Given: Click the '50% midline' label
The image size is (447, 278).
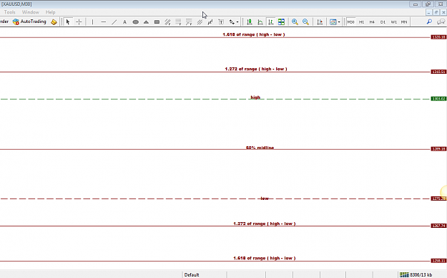Looking at the screenshot, I should [x=260, y=148].
